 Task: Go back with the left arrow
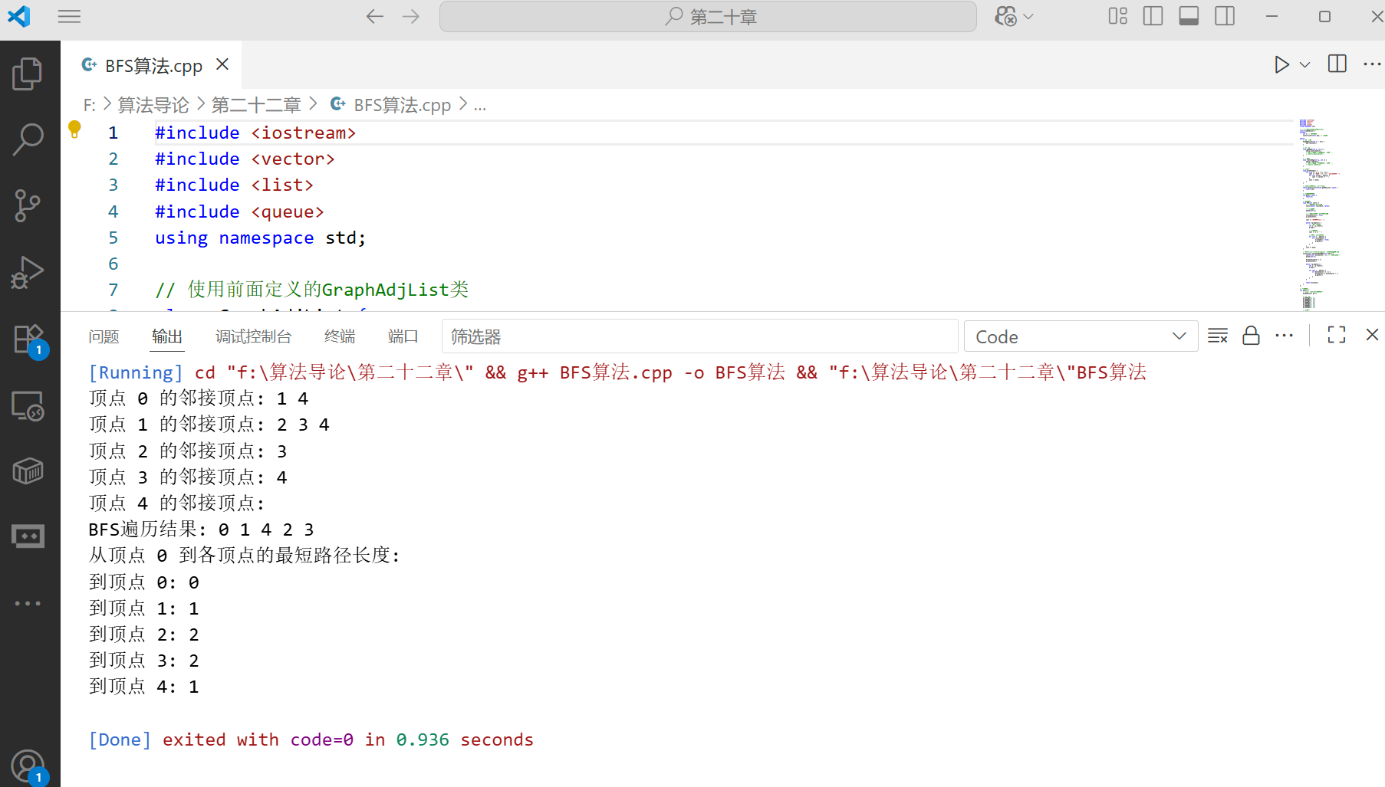pyautogui.click(x=374, y=16)
